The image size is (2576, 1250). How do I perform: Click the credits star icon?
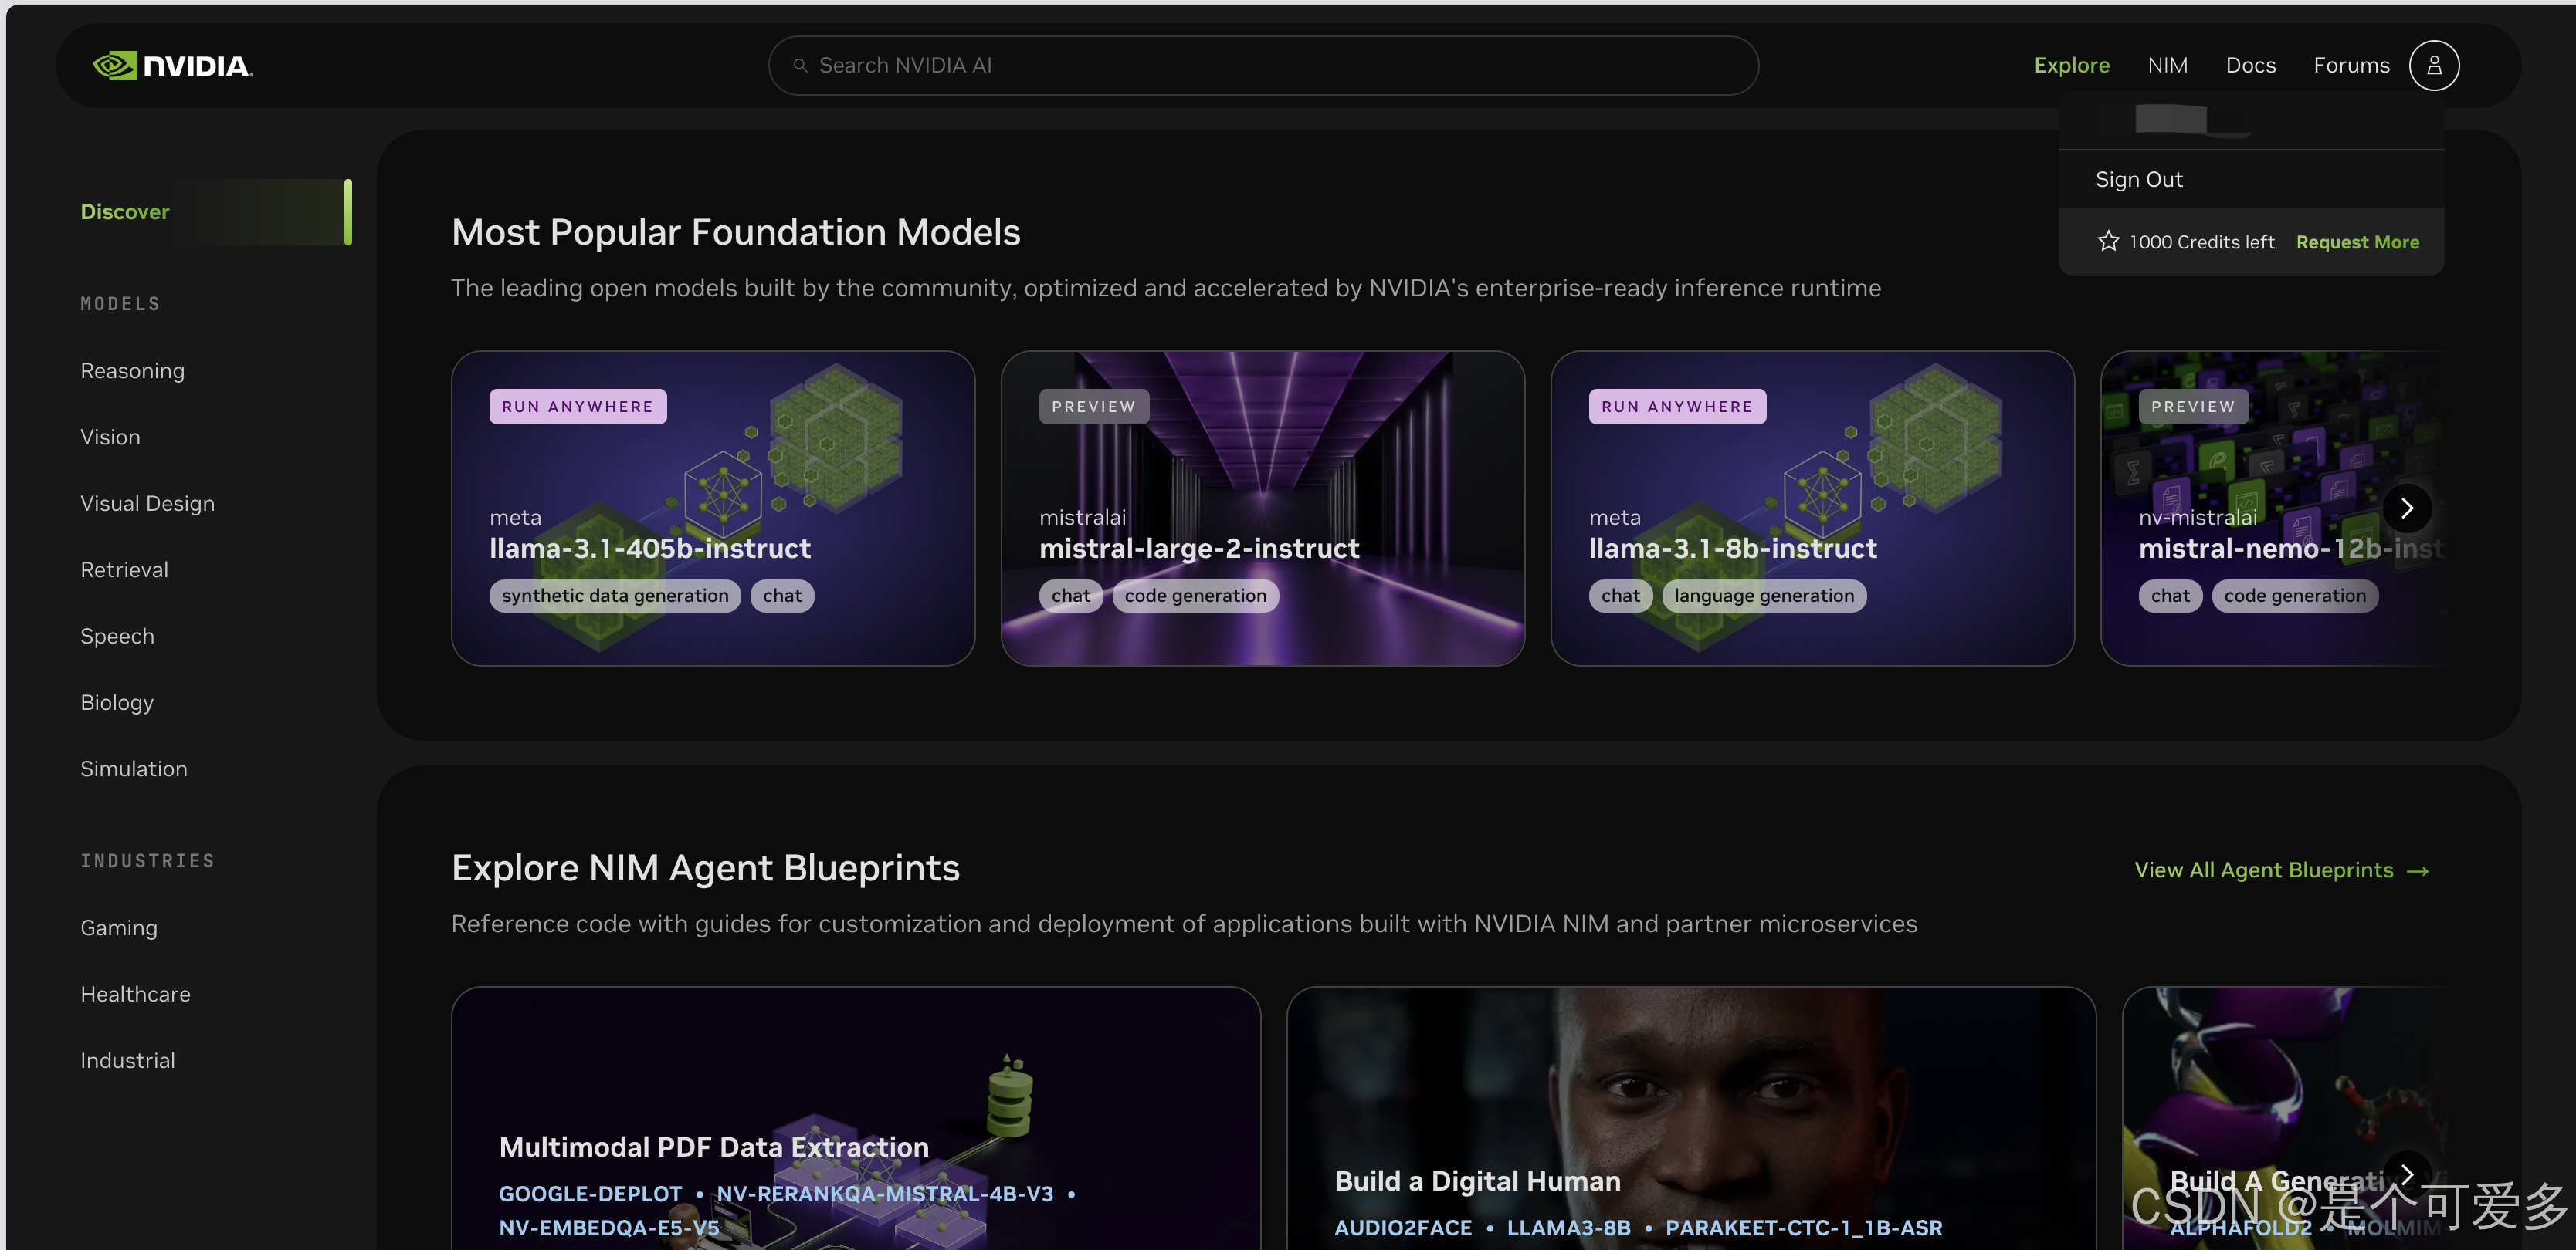pos(2108,242)
